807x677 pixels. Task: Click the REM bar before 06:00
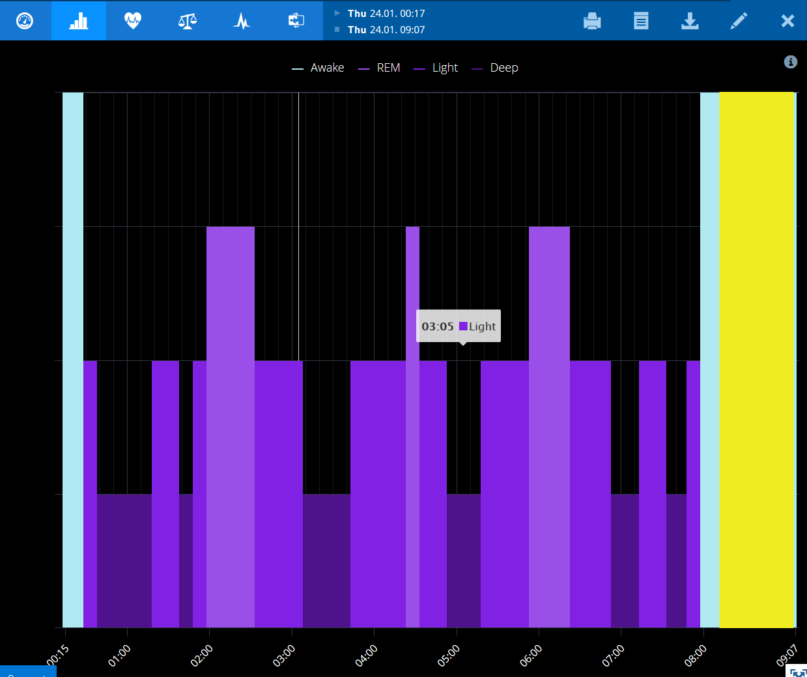[x=549, y=427]
